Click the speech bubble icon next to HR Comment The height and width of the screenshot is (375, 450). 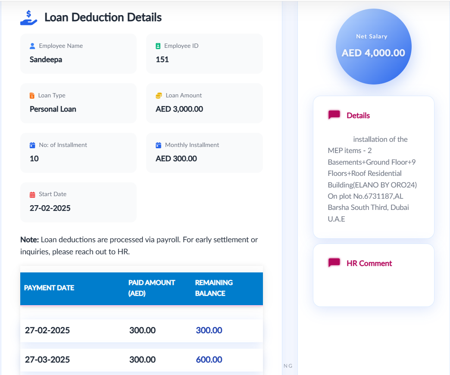334,263
